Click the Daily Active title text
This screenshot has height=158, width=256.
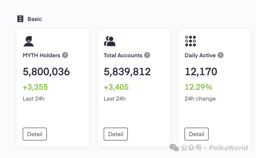point(200,55)
